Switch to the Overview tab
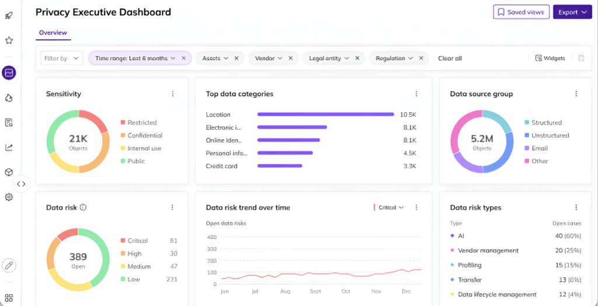 (53, 33)
